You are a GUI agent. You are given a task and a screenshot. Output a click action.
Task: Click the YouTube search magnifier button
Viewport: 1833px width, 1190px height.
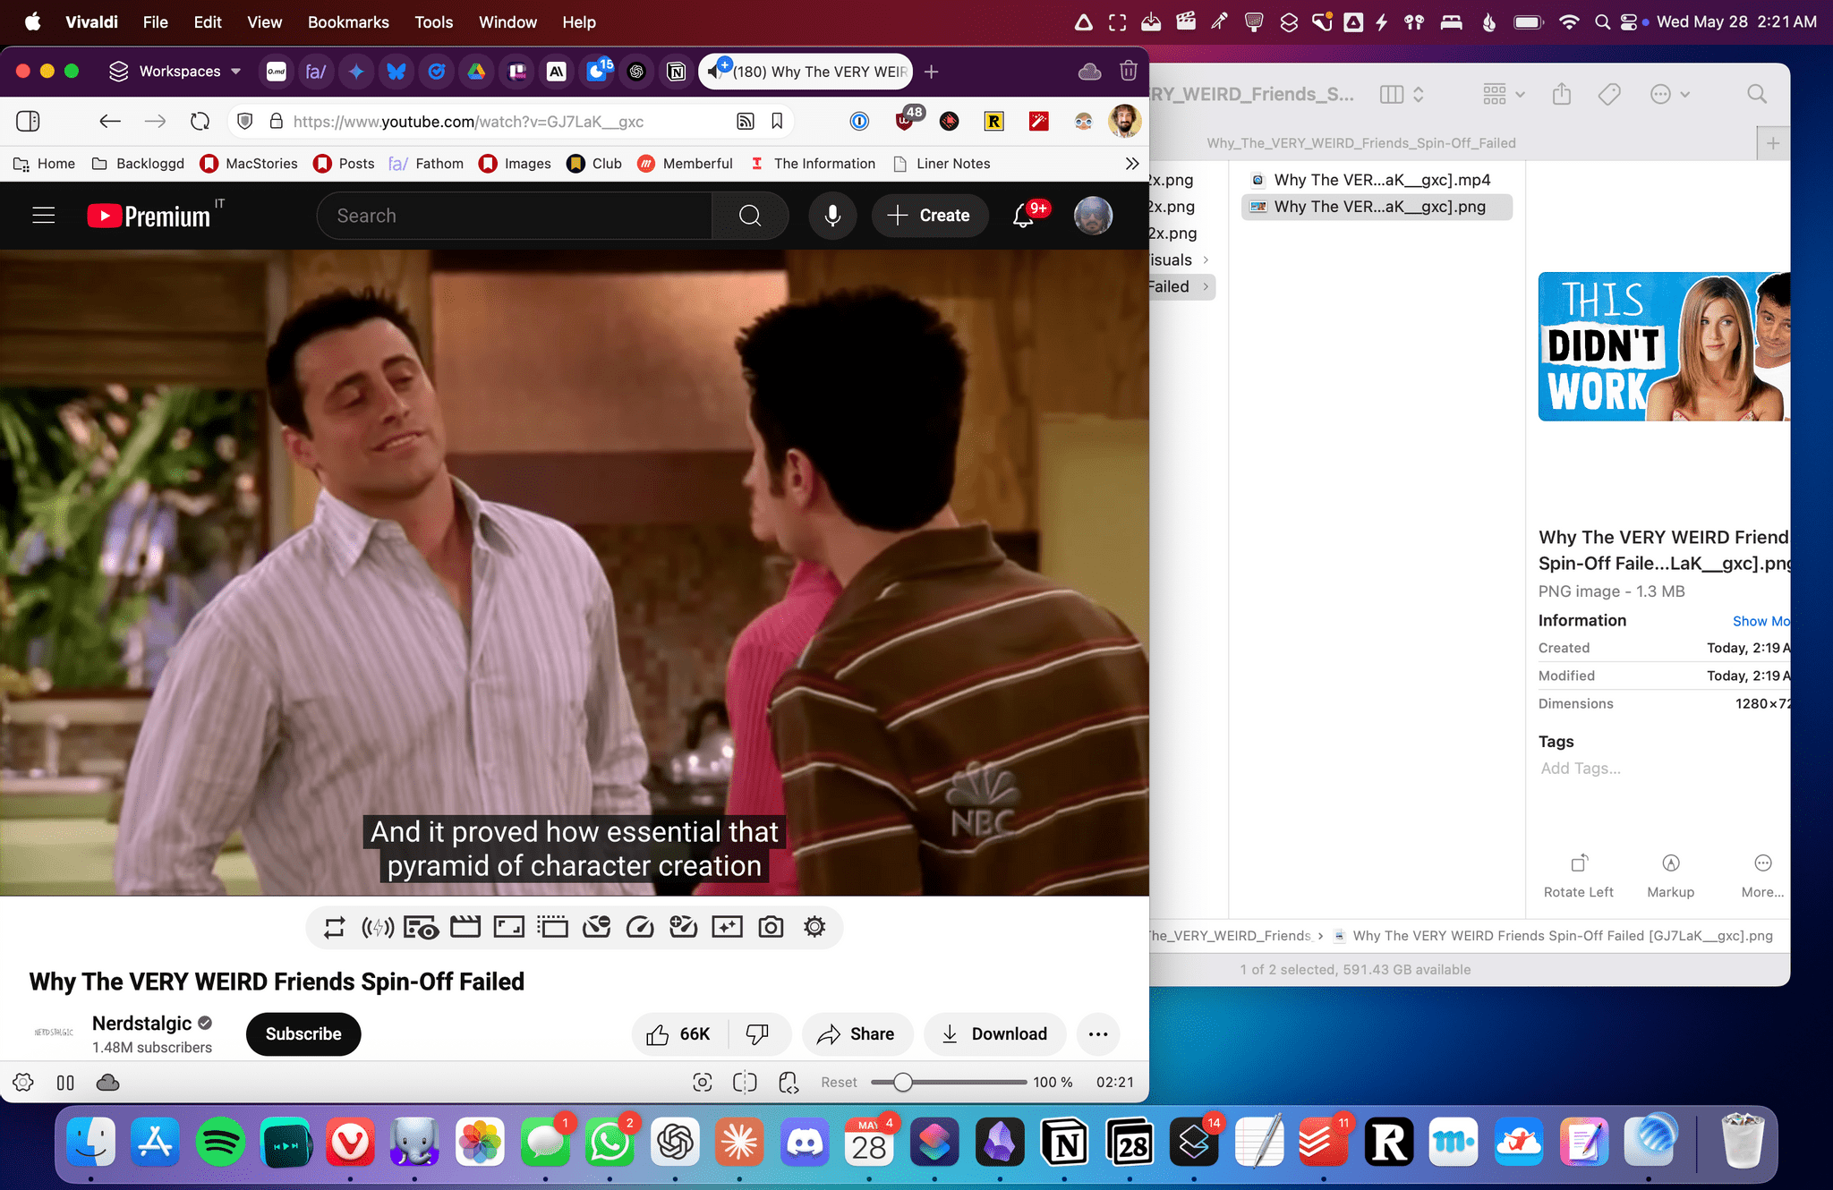click(750, 216)
